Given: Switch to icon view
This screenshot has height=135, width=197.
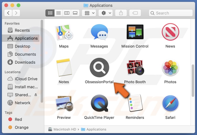Looking at the screenshot, I should tap(50, 13).
